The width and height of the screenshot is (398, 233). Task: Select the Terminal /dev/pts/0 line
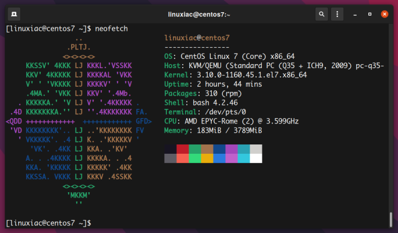(x=205, y=112)
